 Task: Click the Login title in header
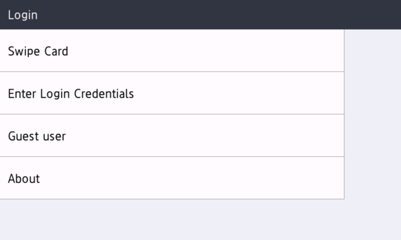point(23,15)
